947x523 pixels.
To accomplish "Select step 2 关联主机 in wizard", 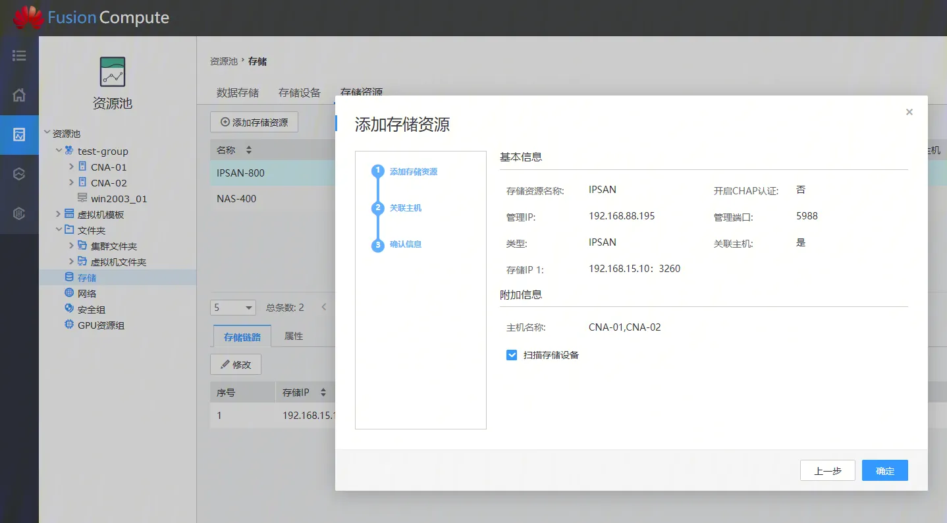I will point(405,208).
